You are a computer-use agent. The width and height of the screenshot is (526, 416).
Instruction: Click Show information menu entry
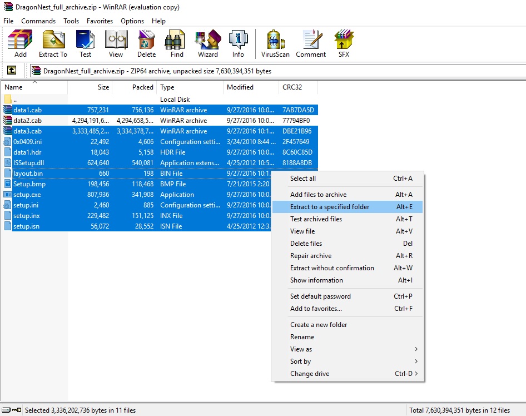348,280
